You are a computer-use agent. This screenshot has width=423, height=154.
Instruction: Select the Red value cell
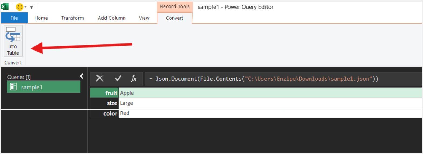[270, 113]
